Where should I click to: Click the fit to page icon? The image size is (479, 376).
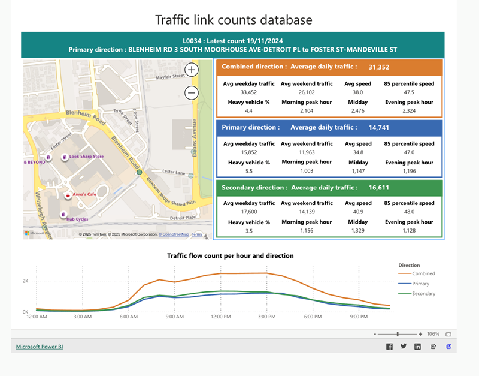(448, 335)
